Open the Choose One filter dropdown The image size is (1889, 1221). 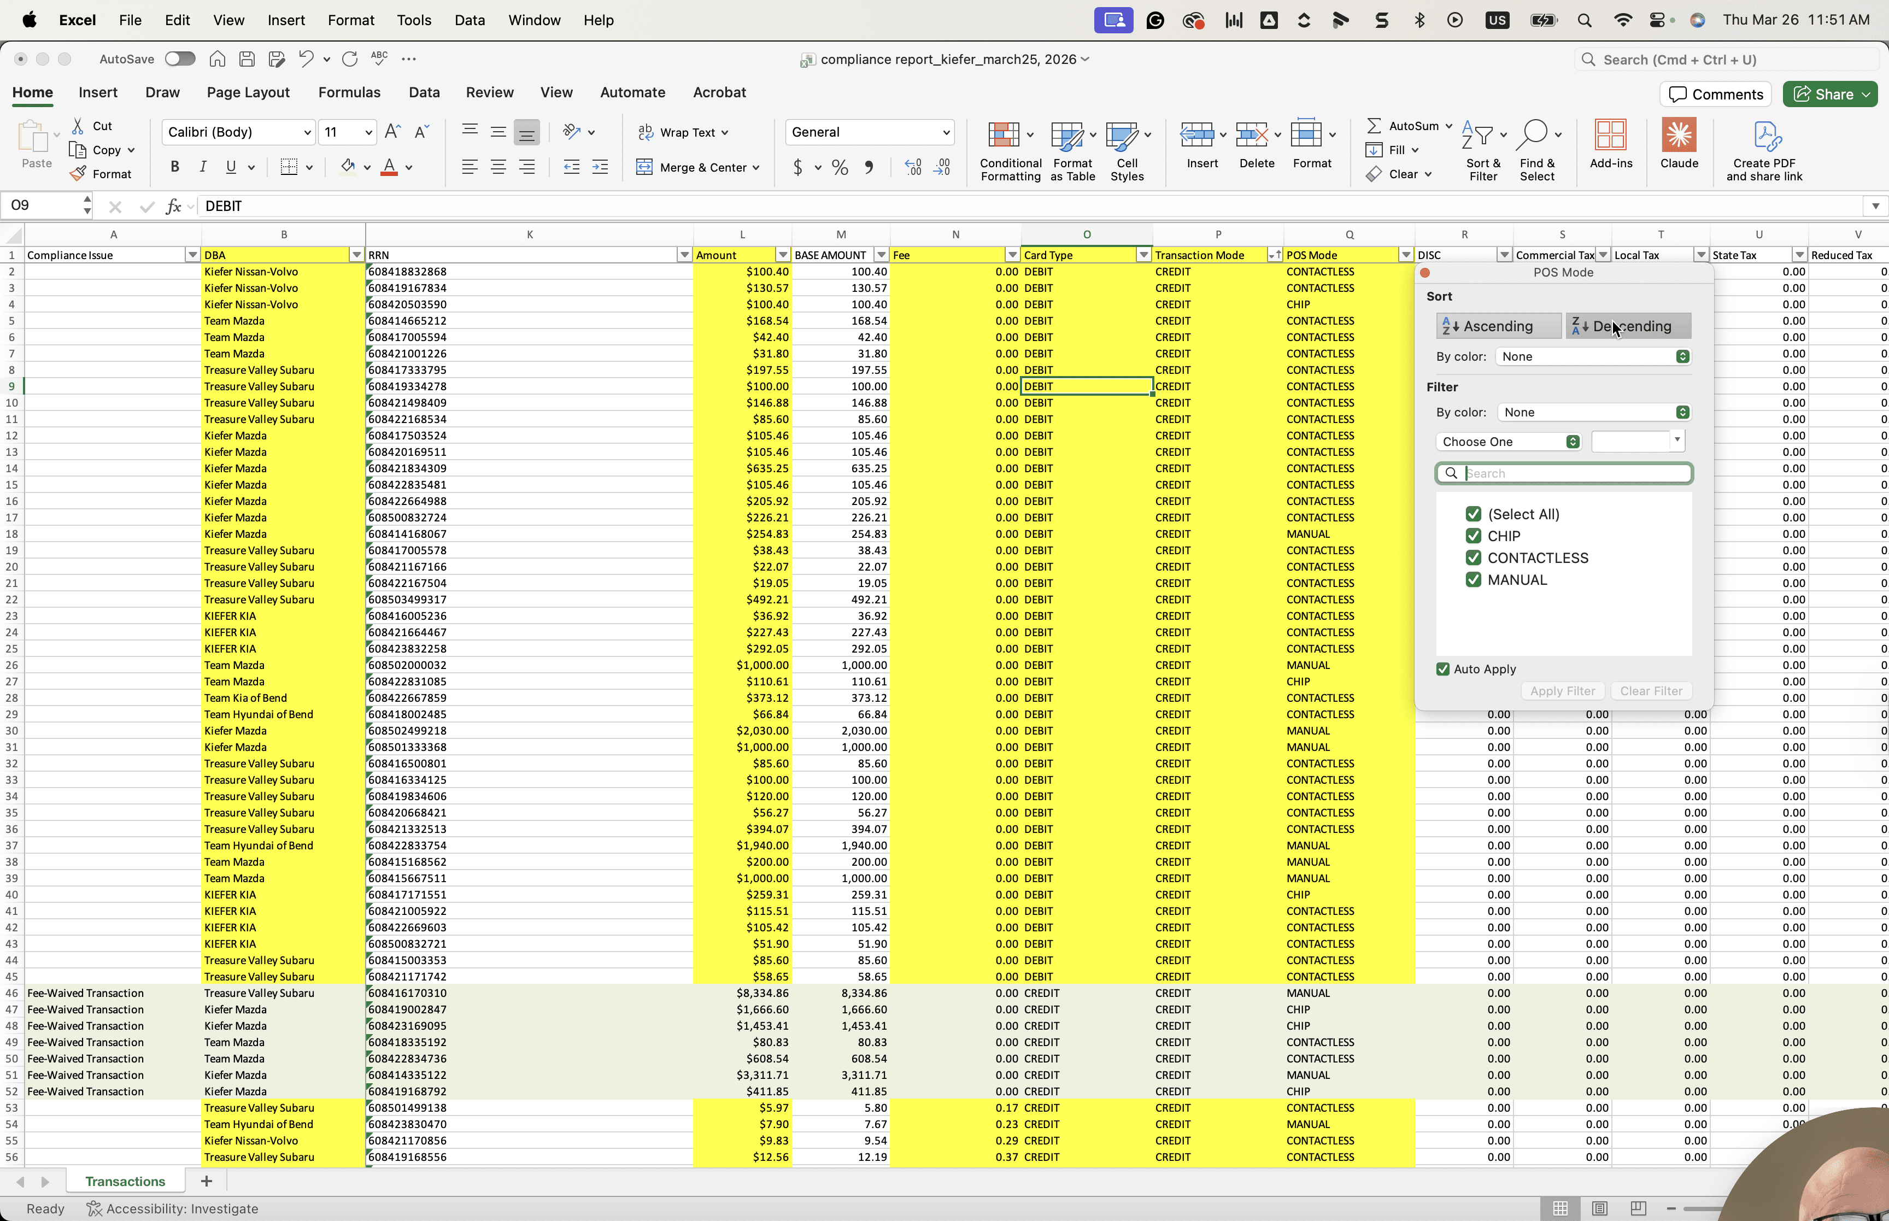coord(1509,442)
